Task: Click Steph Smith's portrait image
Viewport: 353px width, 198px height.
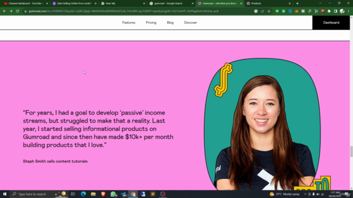Action: pos(263,125)
